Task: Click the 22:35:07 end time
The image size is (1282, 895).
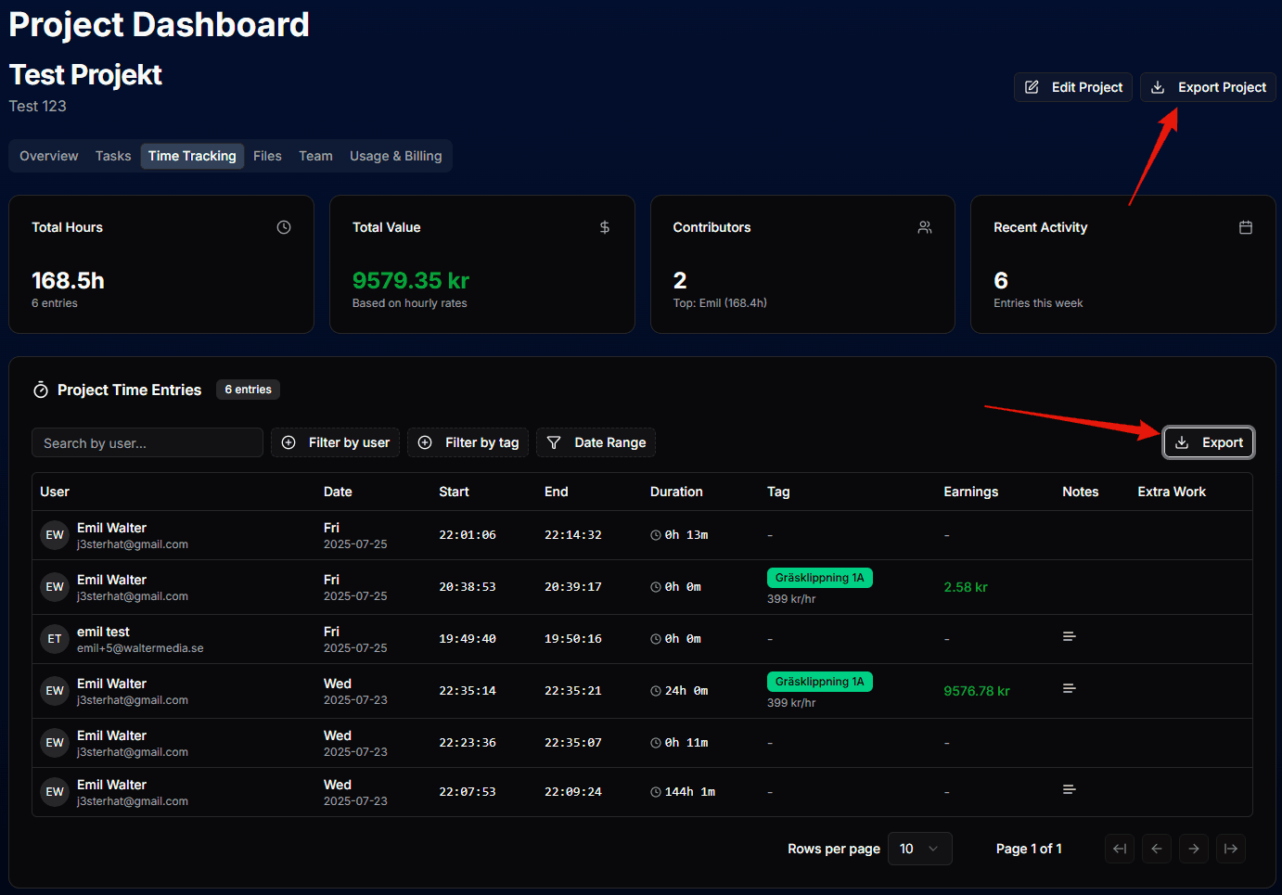Action: [573, 743]
